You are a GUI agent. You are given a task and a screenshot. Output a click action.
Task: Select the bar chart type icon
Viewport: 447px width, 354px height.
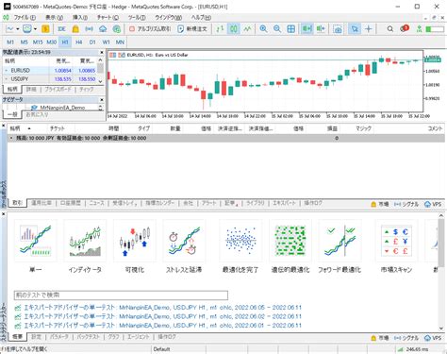click(220, 29)
